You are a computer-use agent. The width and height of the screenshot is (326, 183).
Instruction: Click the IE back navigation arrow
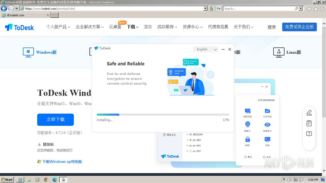click(x=4, y=8)
